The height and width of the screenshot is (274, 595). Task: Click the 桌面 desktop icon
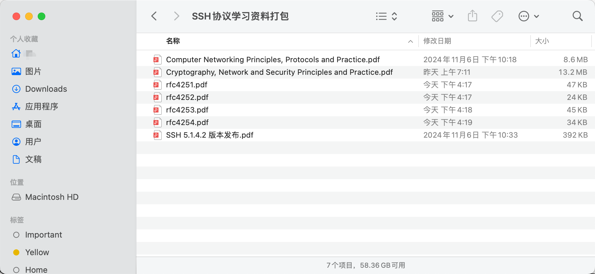pyautogui.click(x=16, y=124)
